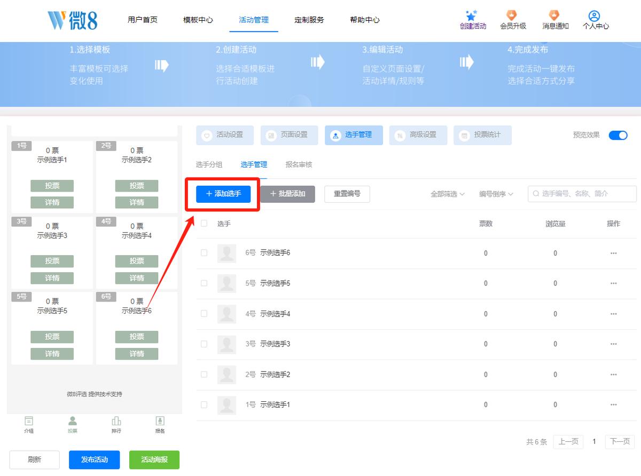
Task: Click the 浏览量 column header
Action: pyautogui.click(x=555, y=224)
